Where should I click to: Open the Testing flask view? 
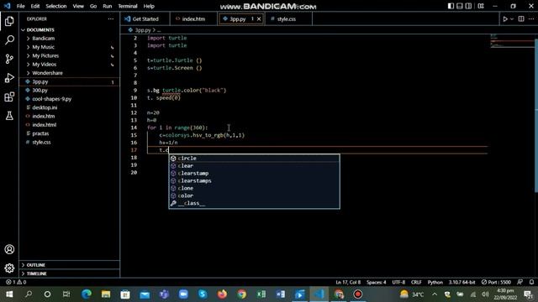click(9, 116)
